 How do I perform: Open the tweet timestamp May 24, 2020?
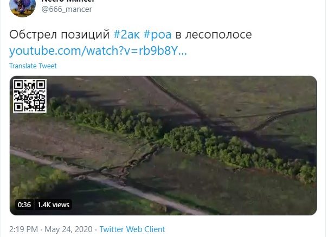pyautogui.click(x=68, y=229)
